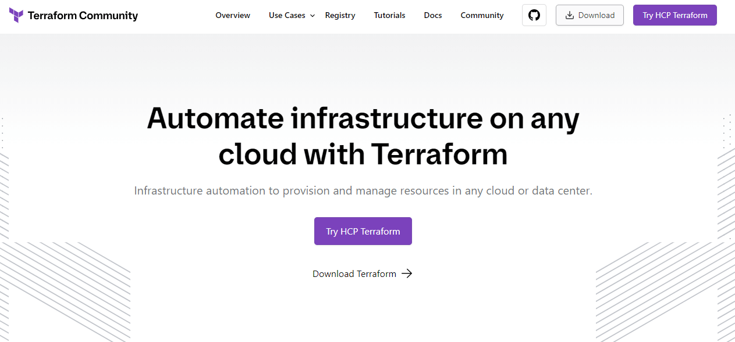Follow the Download Terraform link
The image size is (735, 342).
(x=354, y=273)
